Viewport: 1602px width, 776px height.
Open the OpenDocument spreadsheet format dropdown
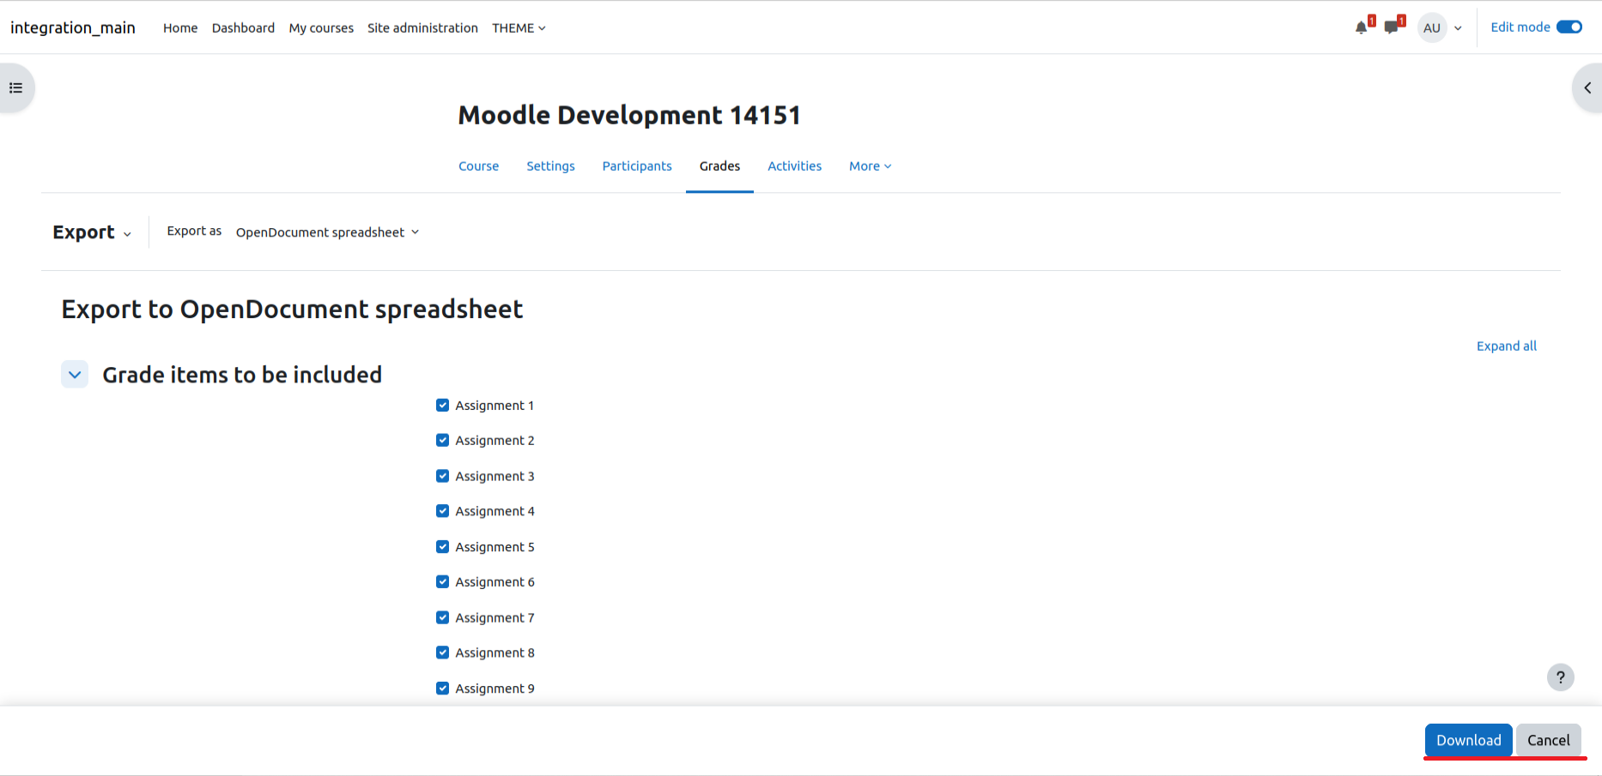(328, 232)
